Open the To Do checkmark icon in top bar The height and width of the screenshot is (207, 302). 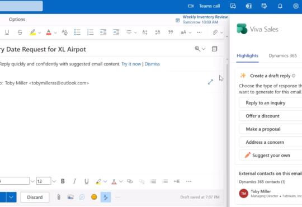click(x=264, y=6)
